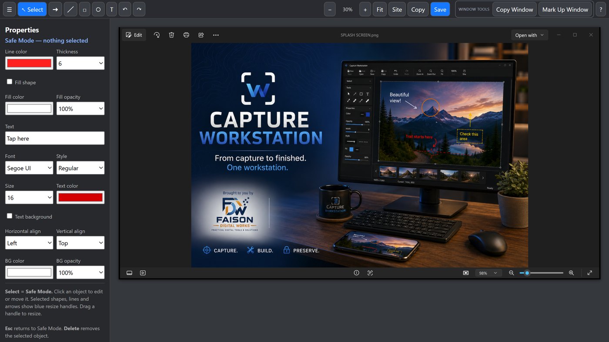Screen dimensions: 609x342
Task: Click the Save button
Action: tap(440, 9)
